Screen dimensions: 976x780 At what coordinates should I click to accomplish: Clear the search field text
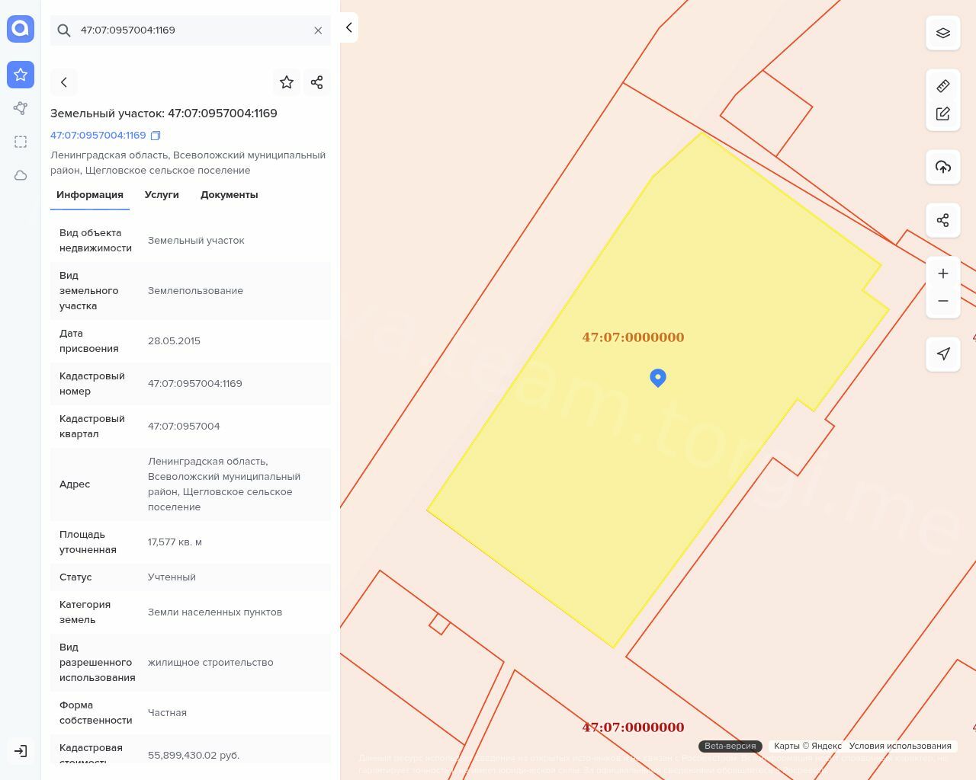pyautogui.click(x=318, y=30)
